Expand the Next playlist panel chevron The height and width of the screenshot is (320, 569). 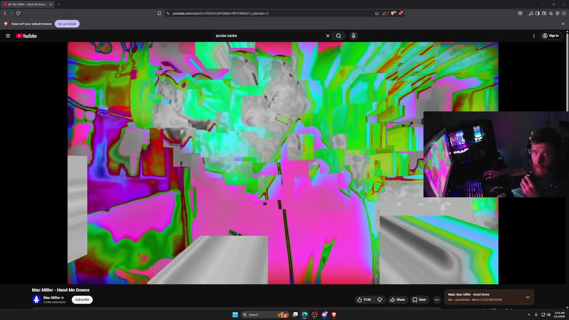click(x=528, y=297)
